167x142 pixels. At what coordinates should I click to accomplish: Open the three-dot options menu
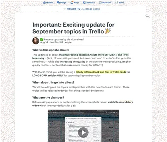point(147,17)
